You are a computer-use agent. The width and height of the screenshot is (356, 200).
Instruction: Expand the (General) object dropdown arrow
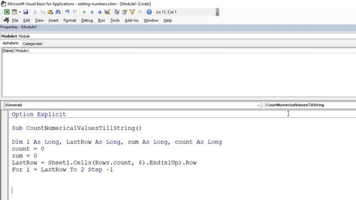pos(259,105)
